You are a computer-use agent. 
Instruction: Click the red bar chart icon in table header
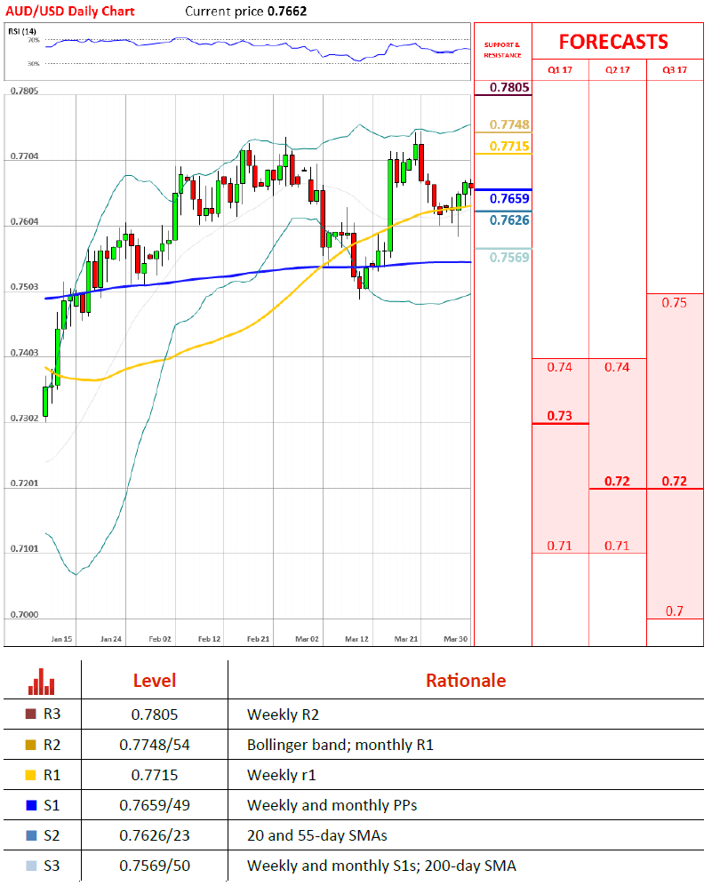(41, 682)
